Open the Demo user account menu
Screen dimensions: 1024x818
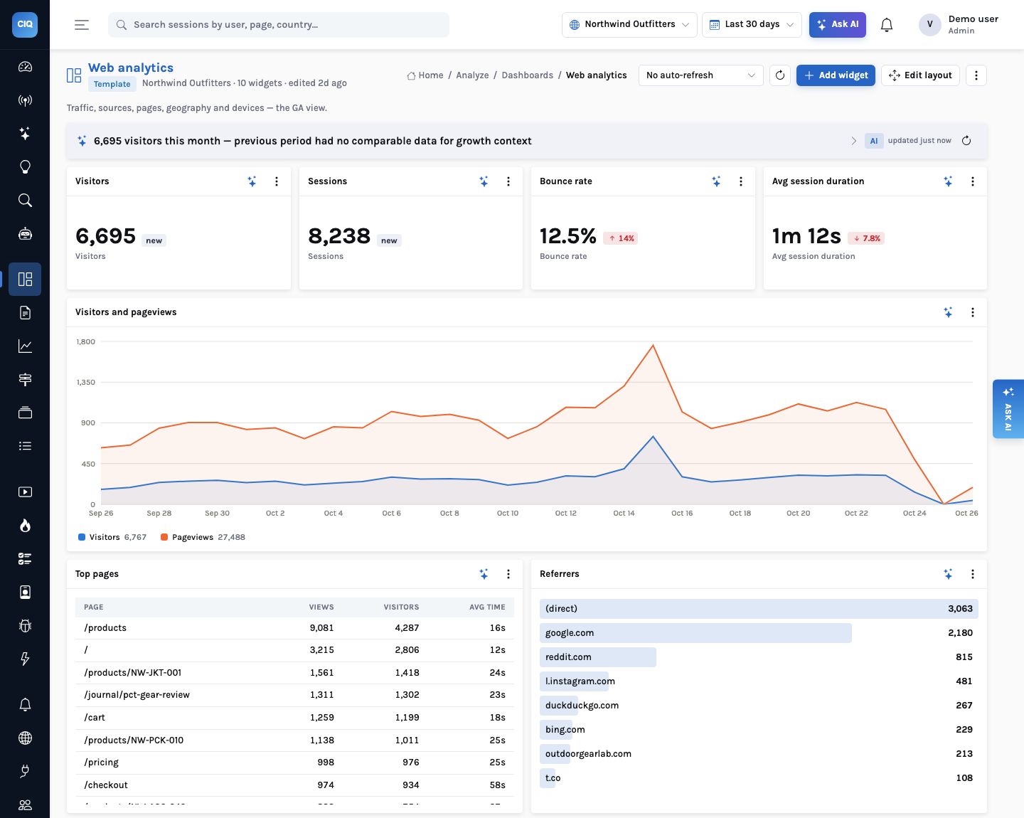pos(959,25)
